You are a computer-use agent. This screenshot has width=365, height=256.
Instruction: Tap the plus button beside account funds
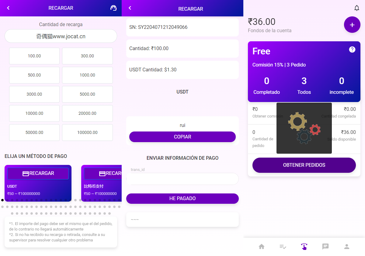pos(352,25)
